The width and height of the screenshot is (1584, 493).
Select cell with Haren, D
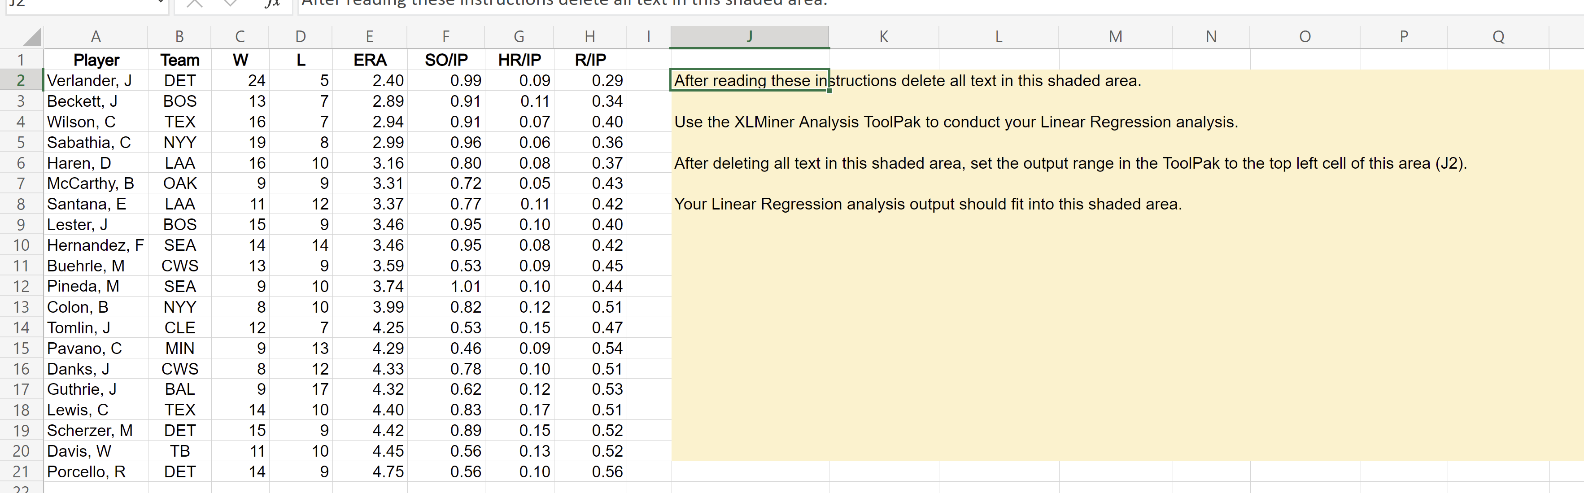click(x=96, y=163)
